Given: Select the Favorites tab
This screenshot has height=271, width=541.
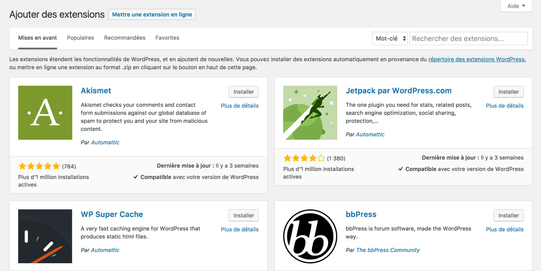Looking at the screenshot, I should coord(167,37).
